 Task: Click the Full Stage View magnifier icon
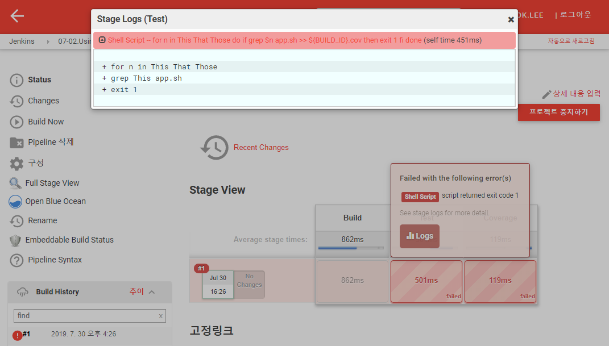[x=15, y=184]
